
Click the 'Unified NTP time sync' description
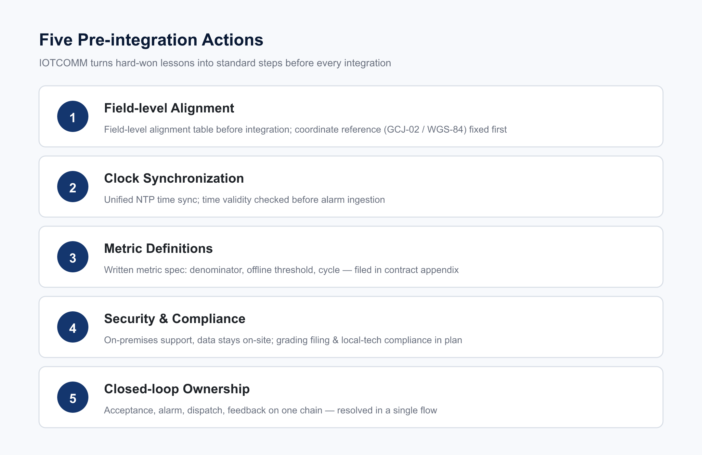pos(244,200)
